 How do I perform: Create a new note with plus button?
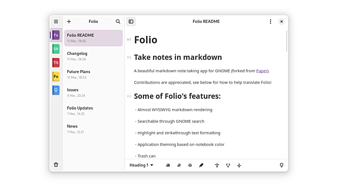[x=69, y=22]
